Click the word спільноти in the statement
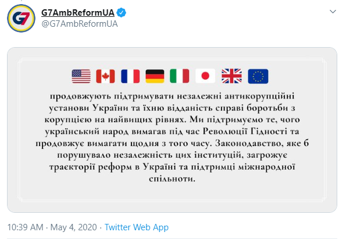The image size is (346, 239). (172, 179)
